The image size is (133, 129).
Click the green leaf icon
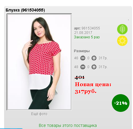pyautogui.click(x=122, y=29)
